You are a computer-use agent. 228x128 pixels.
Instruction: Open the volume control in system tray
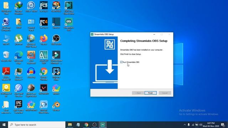point(201,125)
